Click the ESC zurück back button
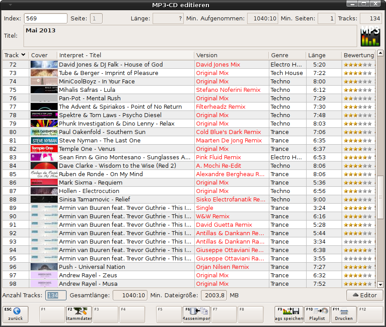 pos(16,315)
